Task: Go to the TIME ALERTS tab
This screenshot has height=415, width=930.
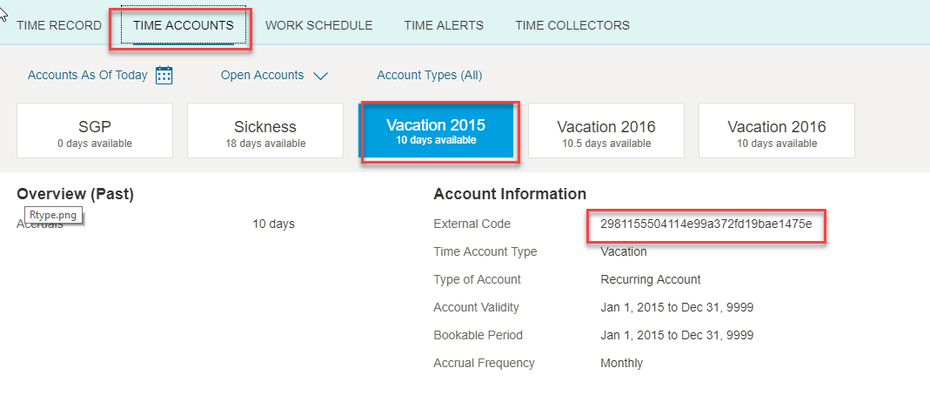Action: [x=444, y=25]
